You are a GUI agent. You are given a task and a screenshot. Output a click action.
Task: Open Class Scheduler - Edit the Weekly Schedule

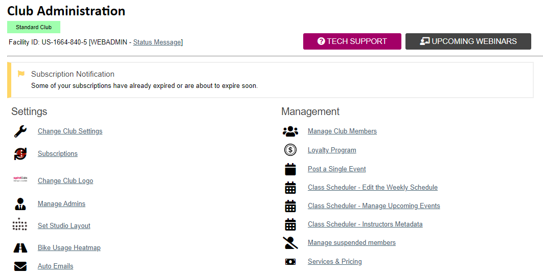pyautogui.click(x=372, y=188)
